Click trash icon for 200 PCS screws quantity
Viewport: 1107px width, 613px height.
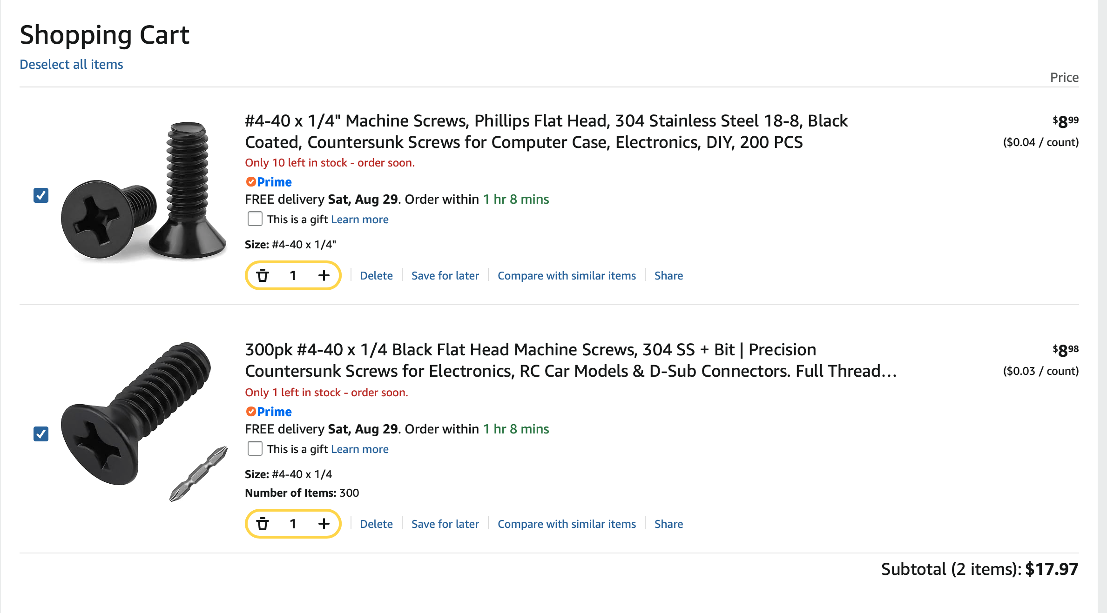[263, 275]
